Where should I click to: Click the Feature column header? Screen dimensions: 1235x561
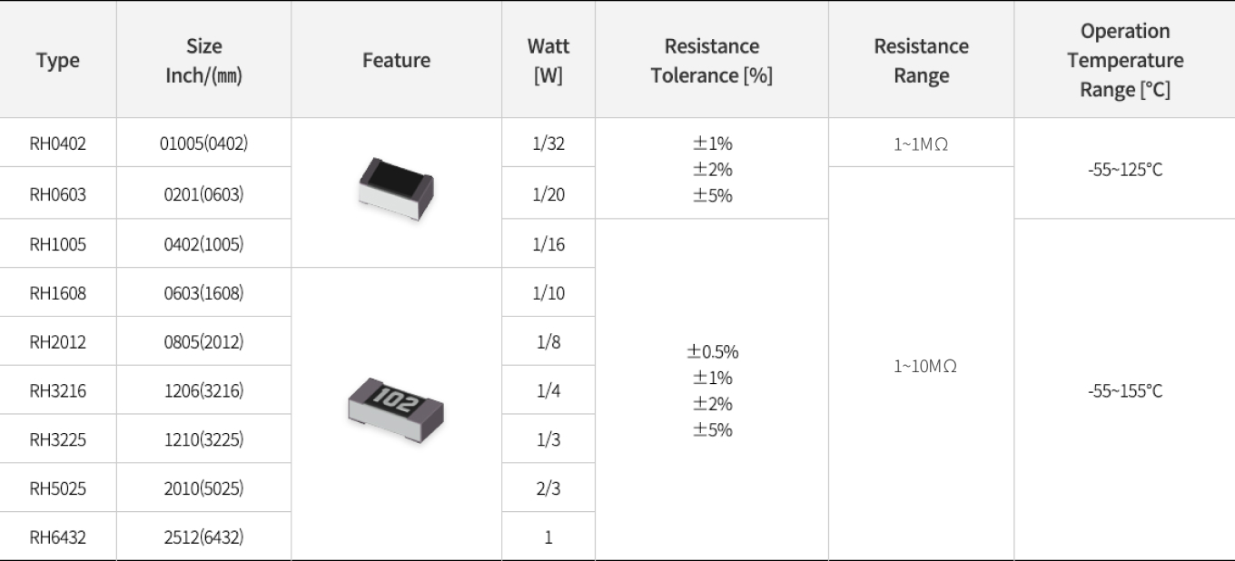pos(396,60)
